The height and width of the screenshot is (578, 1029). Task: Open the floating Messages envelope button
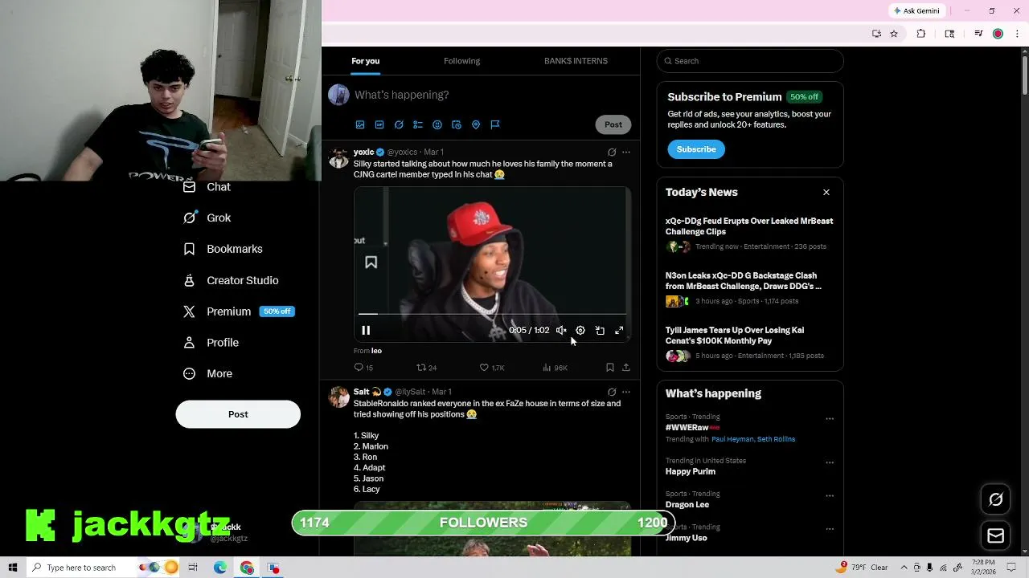(995, 535)
